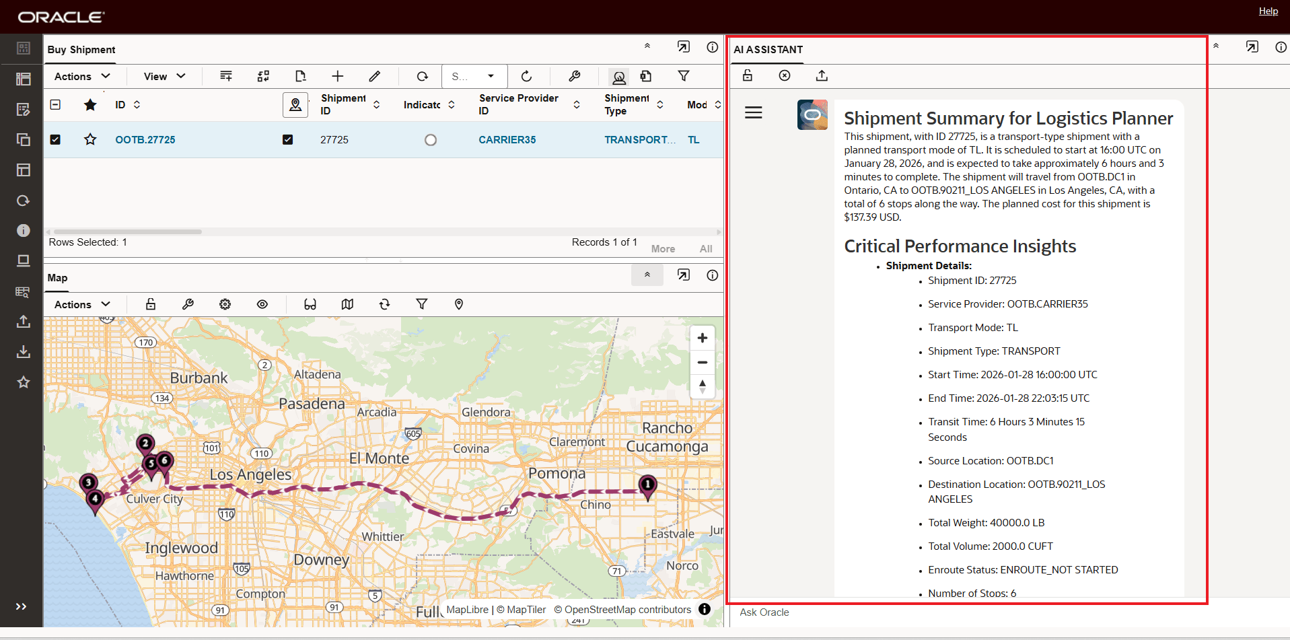Toggle the lock icon in the AI Assistant toolbar
The height and width of the screenshot is (640, 1290).
tap(747, 75)
